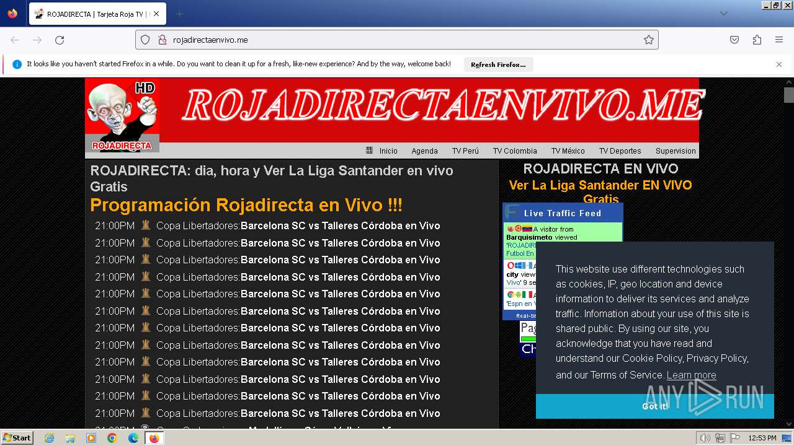Image resolution: width=794 pixels, height=446 pixels.
Task: Launch Google Chrome from taskbar
Action: [x=112, y=438]
